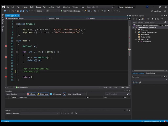Open the File menu
This screenshot has height=126, width=168.
point(8,7)
